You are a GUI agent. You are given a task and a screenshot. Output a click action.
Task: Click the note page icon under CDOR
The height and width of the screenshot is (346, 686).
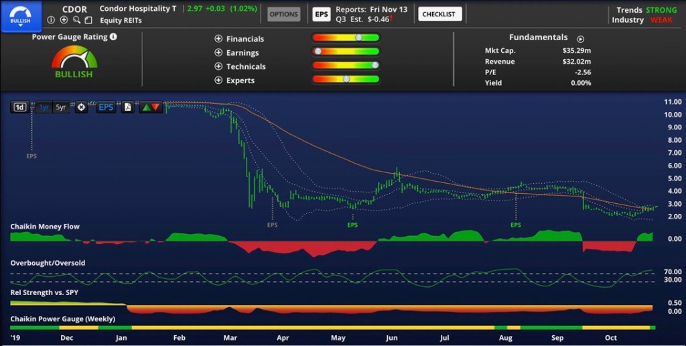pyautogui.click(x=88, y=20)
